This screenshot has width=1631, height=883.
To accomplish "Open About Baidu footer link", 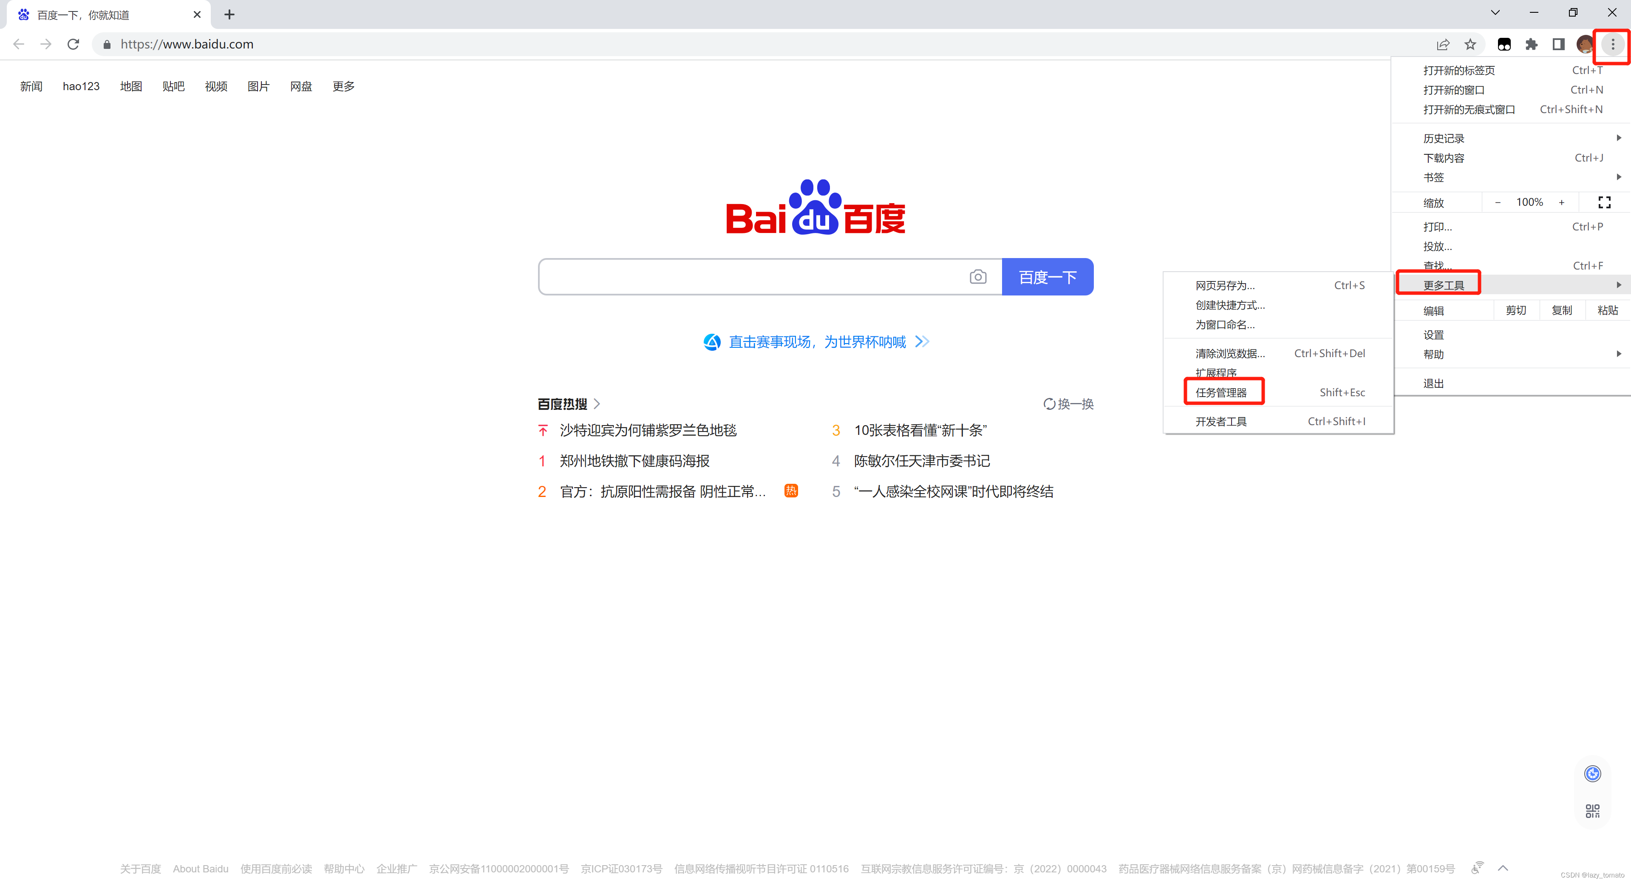I will 201,869.
